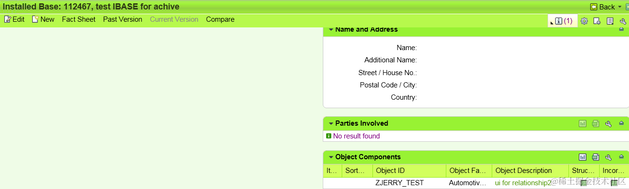Click the page-with-gear configuration icon
The image size is (629, 189).
[x=597, y=21]
